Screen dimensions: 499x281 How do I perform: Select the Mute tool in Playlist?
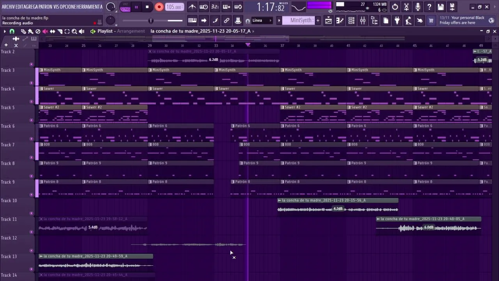[45, 31]
